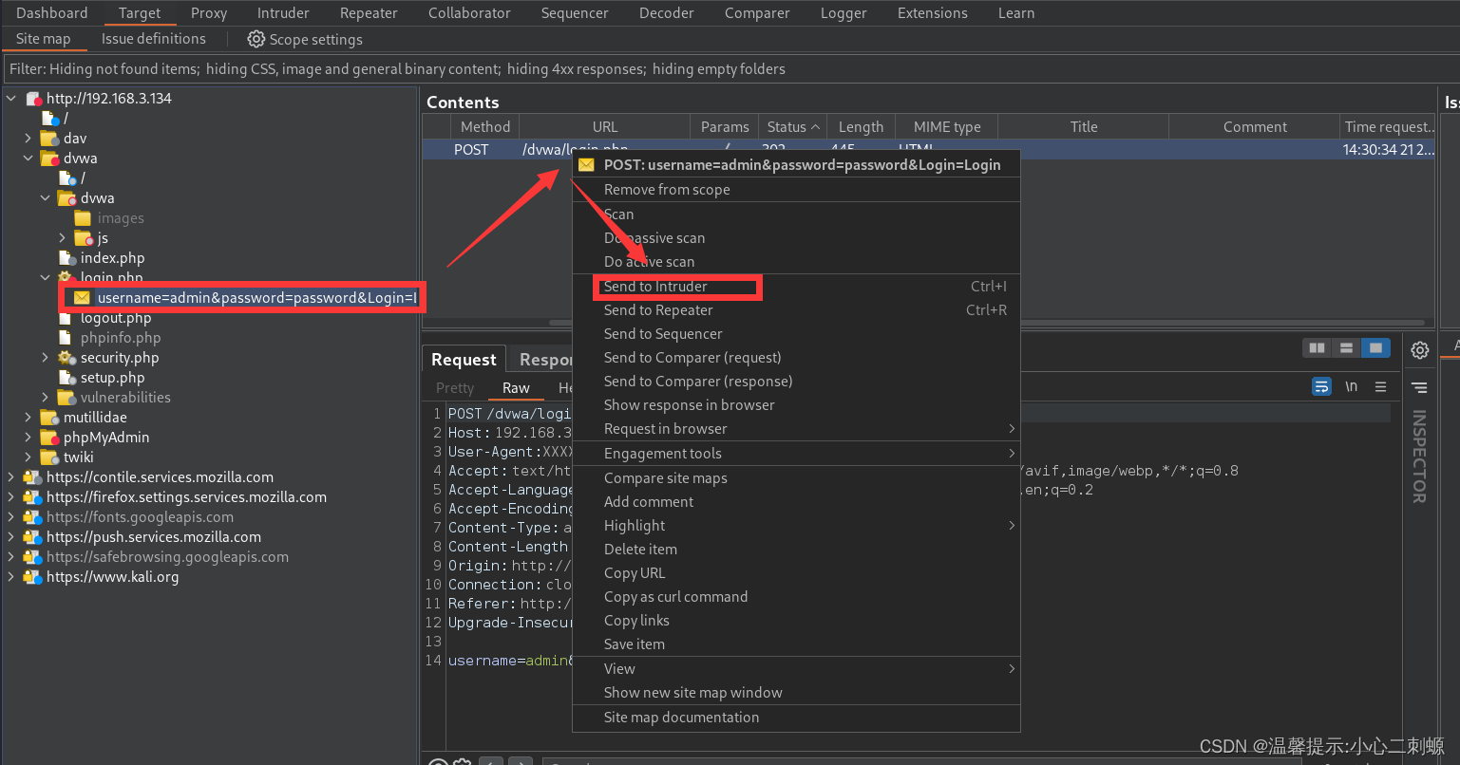
Task: Choose Site map documentation
Action: (796, 718)
